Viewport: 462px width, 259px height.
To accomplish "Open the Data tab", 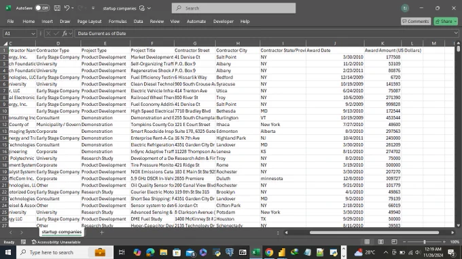I will pyautogui.click(x=138, y=22).
